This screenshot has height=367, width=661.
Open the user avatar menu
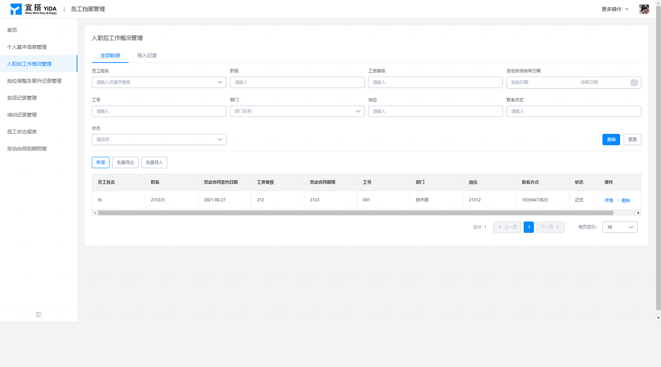(x=644, y=9)
